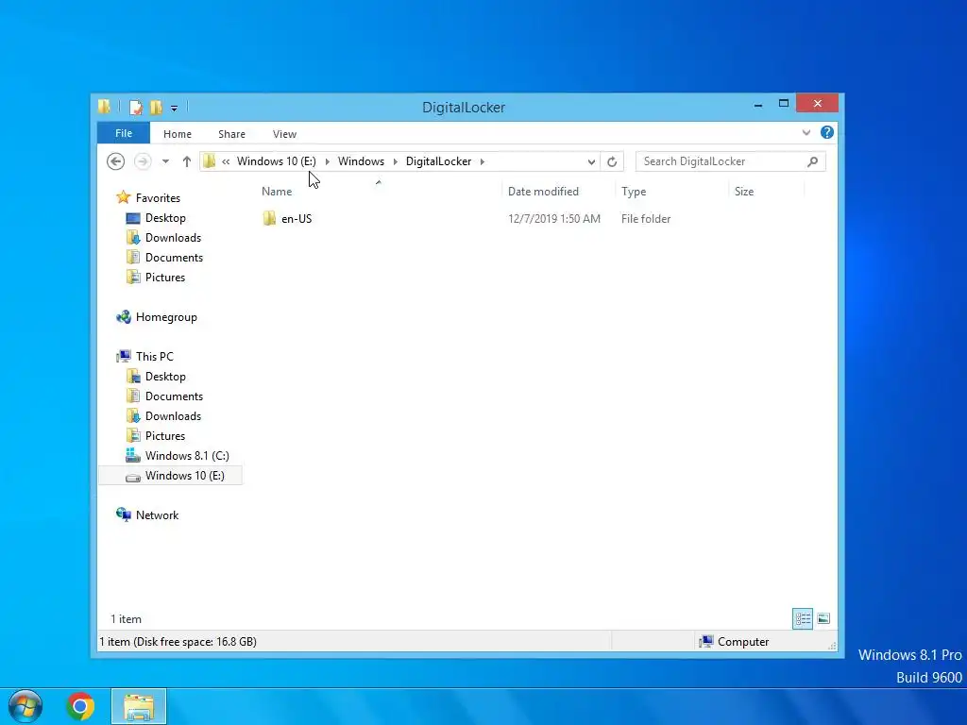967x725 pixels.
Task: Click the Computer icon in status bar
Action: click(706, 642)
